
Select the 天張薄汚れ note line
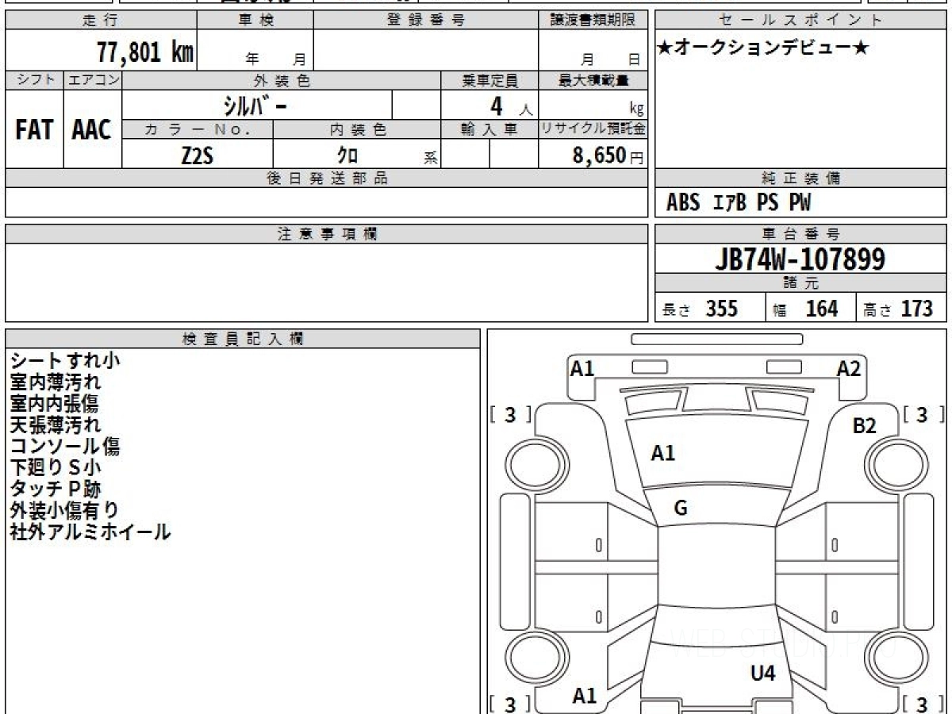pyautogui.click(x=56, y=424)
